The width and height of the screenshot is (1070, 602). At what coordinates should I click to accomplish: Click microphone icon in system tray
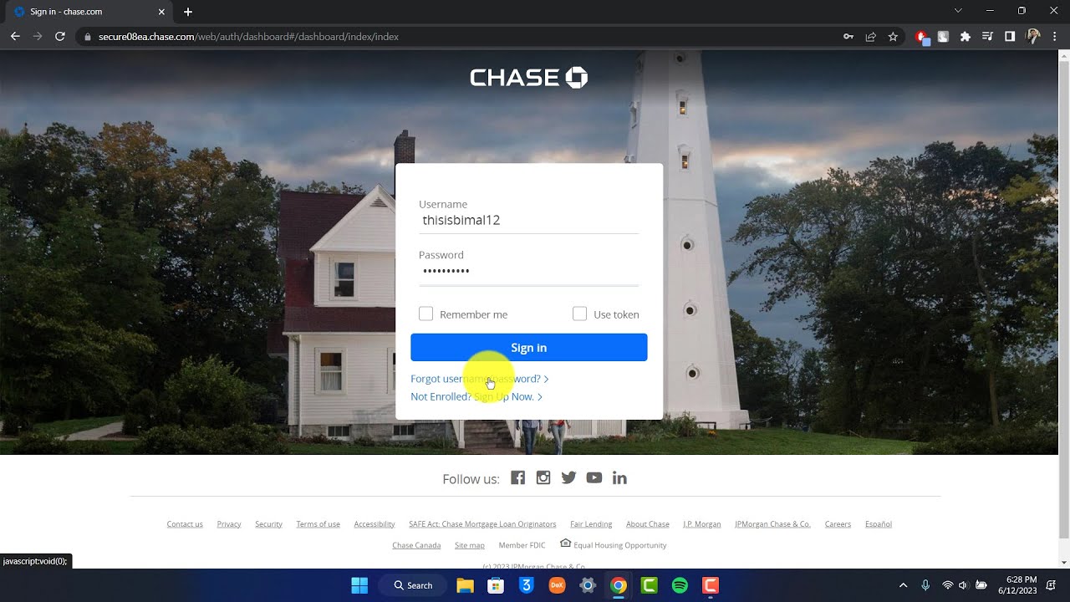(925, 585)
